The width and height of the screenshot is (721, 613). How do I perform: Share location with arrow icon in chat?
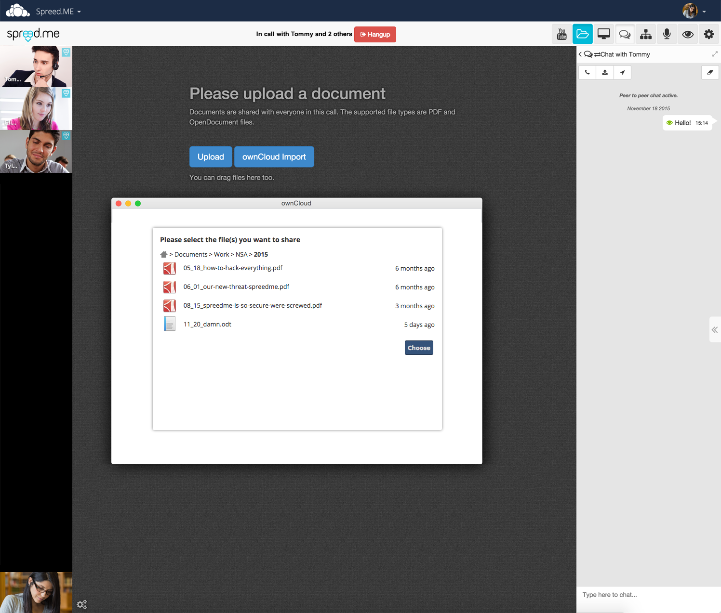622,72
